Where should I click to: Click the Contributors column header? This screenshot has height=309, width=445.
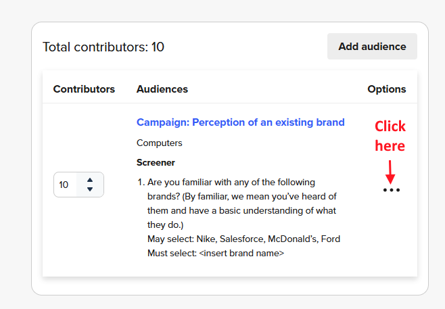[84, 89]
